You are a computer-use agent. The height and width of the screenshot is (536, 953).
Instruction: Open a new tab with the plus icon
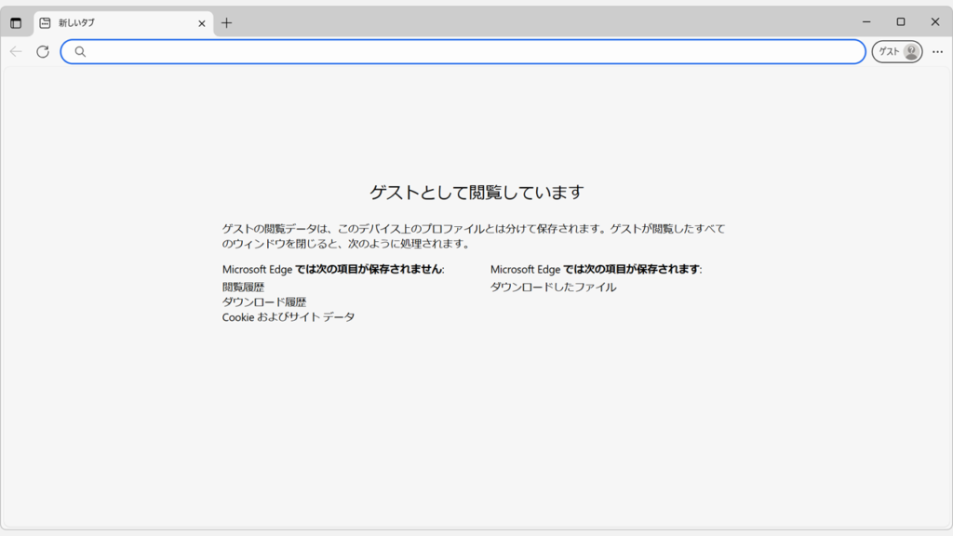(x=227, y=21)
